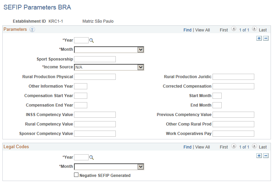Click the Legal Codes section title
This screenshot has width=275, height=182.
[16, 147]
